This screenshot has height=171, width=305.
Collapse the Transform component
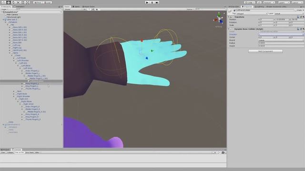pos(229,17)
